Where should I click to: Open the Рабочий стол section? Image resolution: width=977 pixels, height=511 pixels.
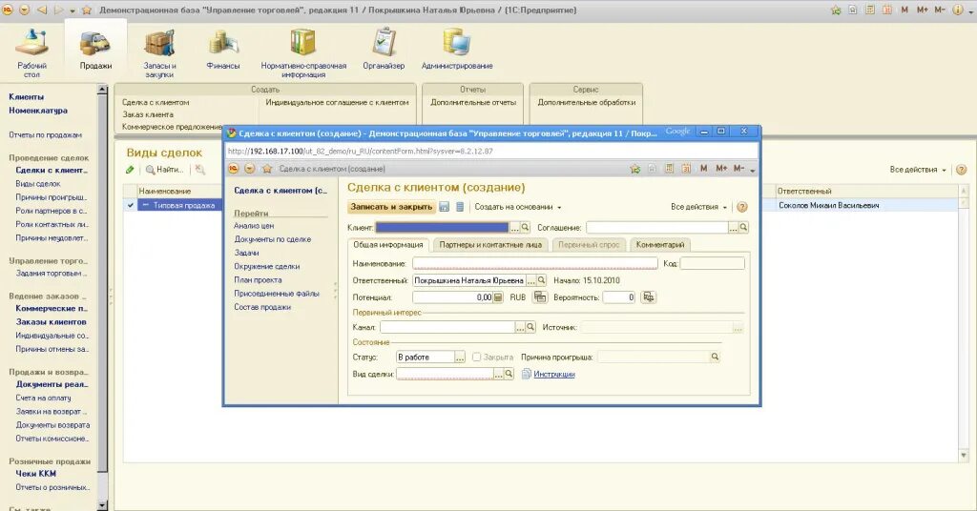31,53
